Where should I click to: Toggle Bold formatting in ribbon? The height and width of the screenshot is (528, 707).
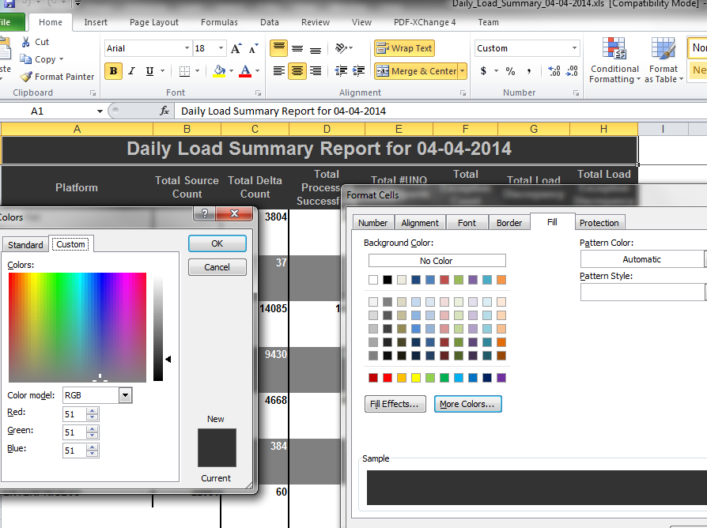click(x=113, y=71)
